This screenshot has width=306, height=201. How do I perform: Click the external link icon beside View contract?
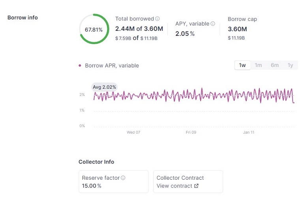(x=197, y=186)
